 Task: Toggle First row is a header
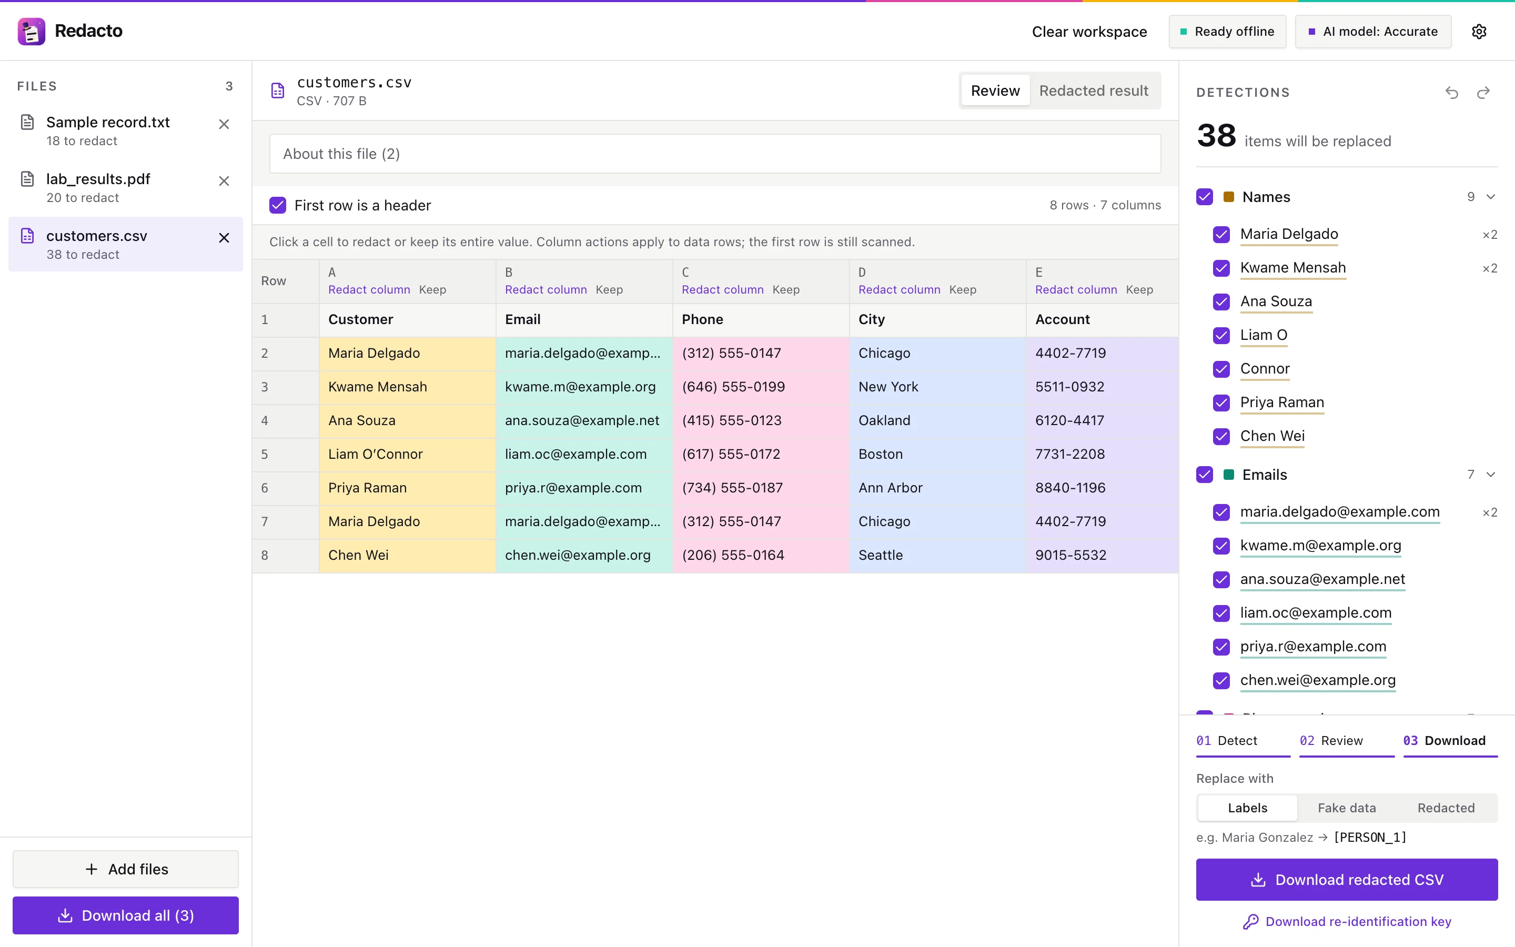click(277, 205)
